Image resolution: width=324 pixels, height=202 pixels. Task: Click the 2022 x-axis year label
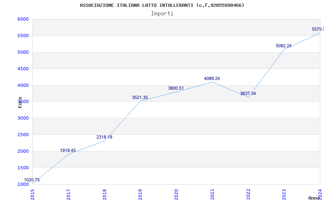248,194
